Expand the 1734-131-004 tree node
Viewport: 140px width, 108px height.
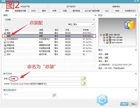[x=104, y=40]
